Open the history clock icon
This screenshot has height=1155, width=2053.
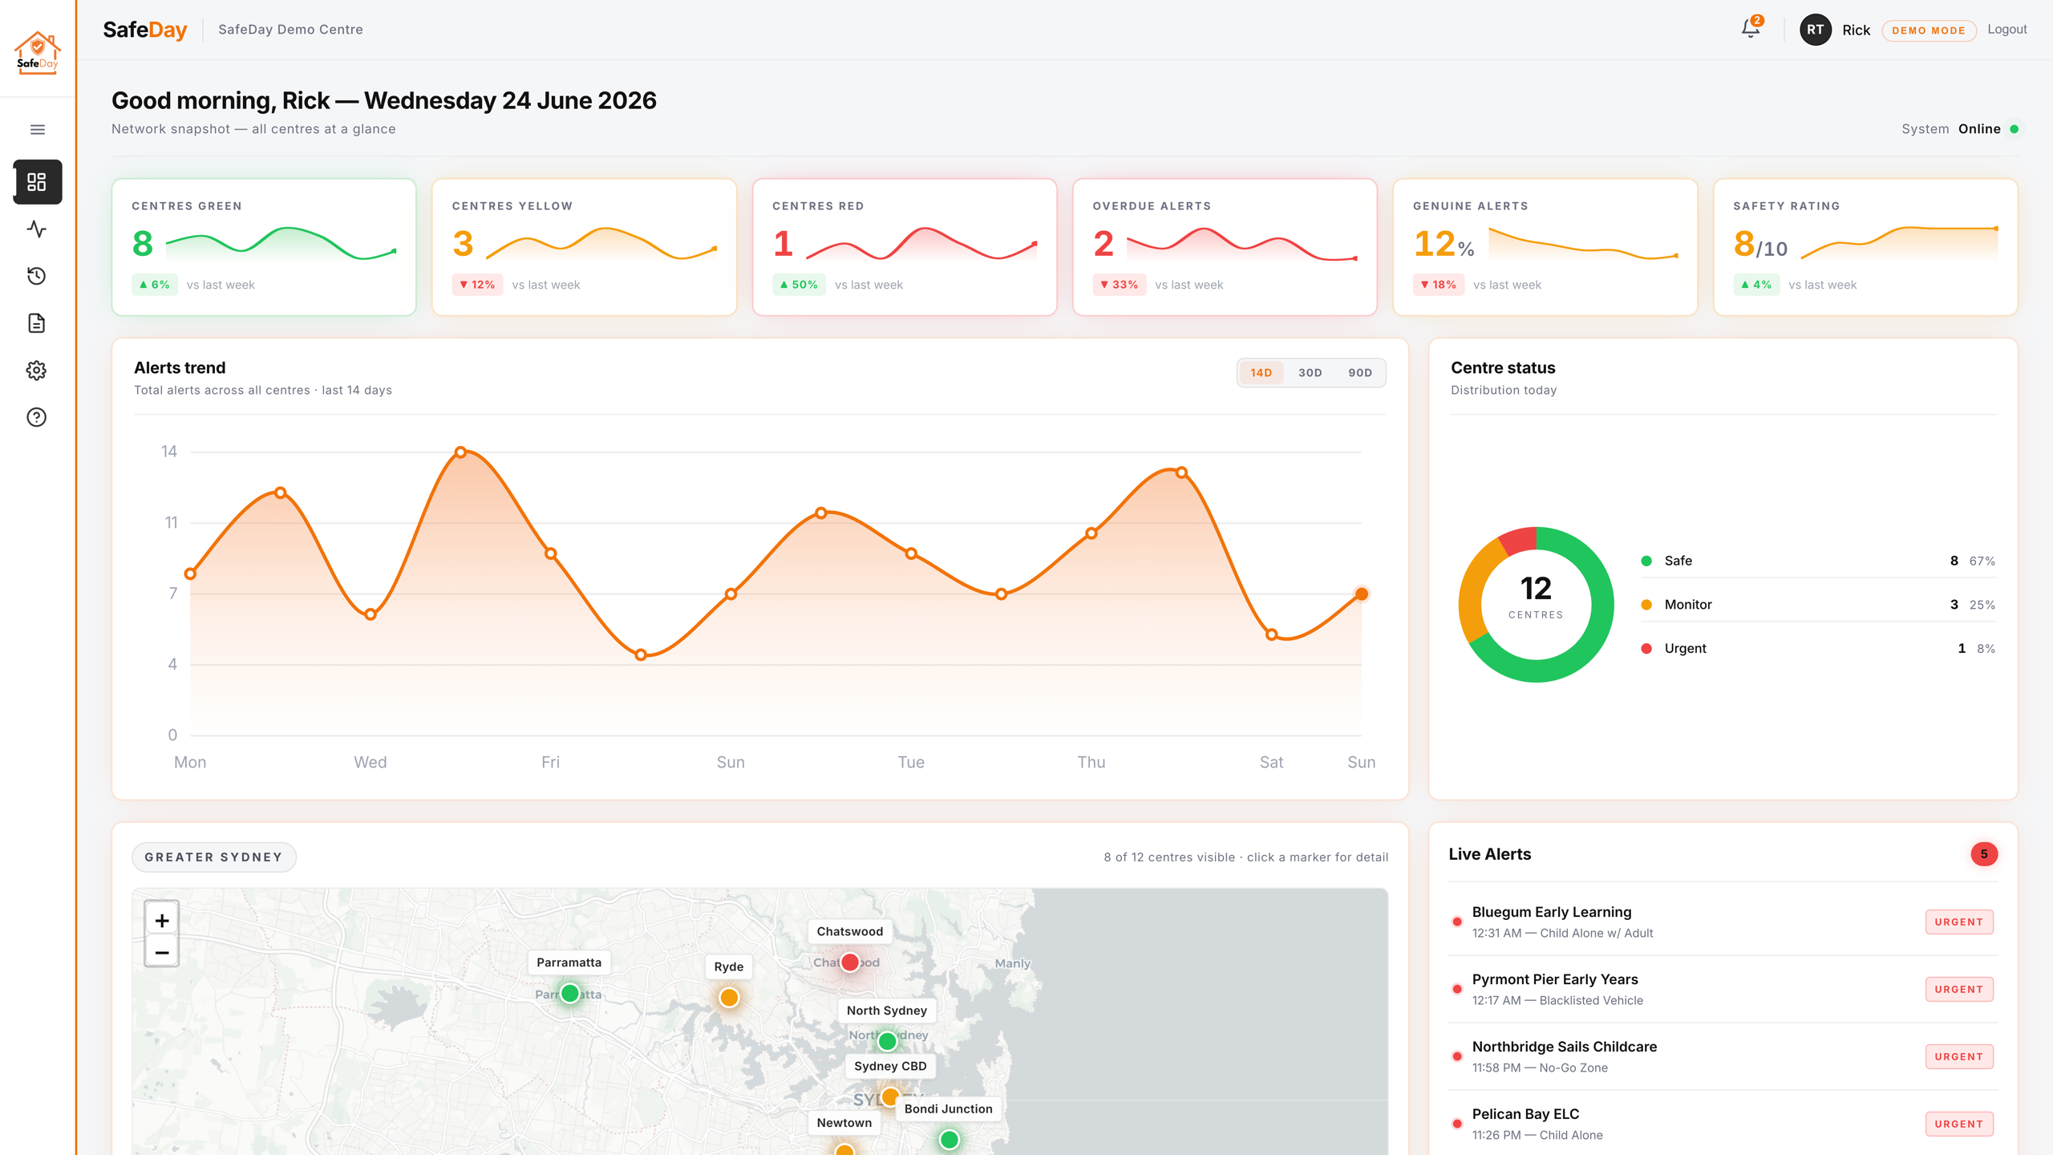(x=37, y=276)
